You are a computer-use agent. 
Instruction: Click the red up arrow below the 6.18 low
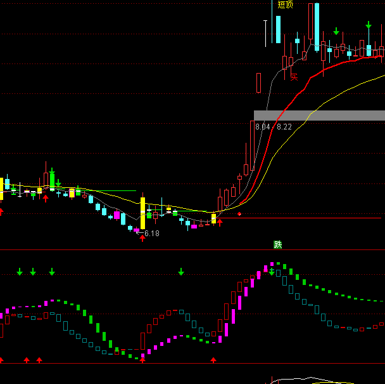click(142, 239)
